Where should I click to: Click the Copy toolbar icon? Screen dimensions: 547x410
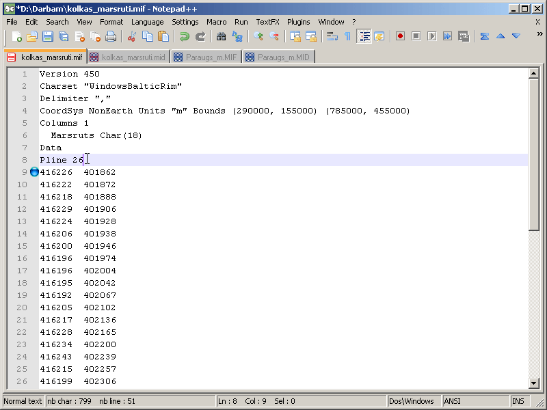(x=148, y=36)
